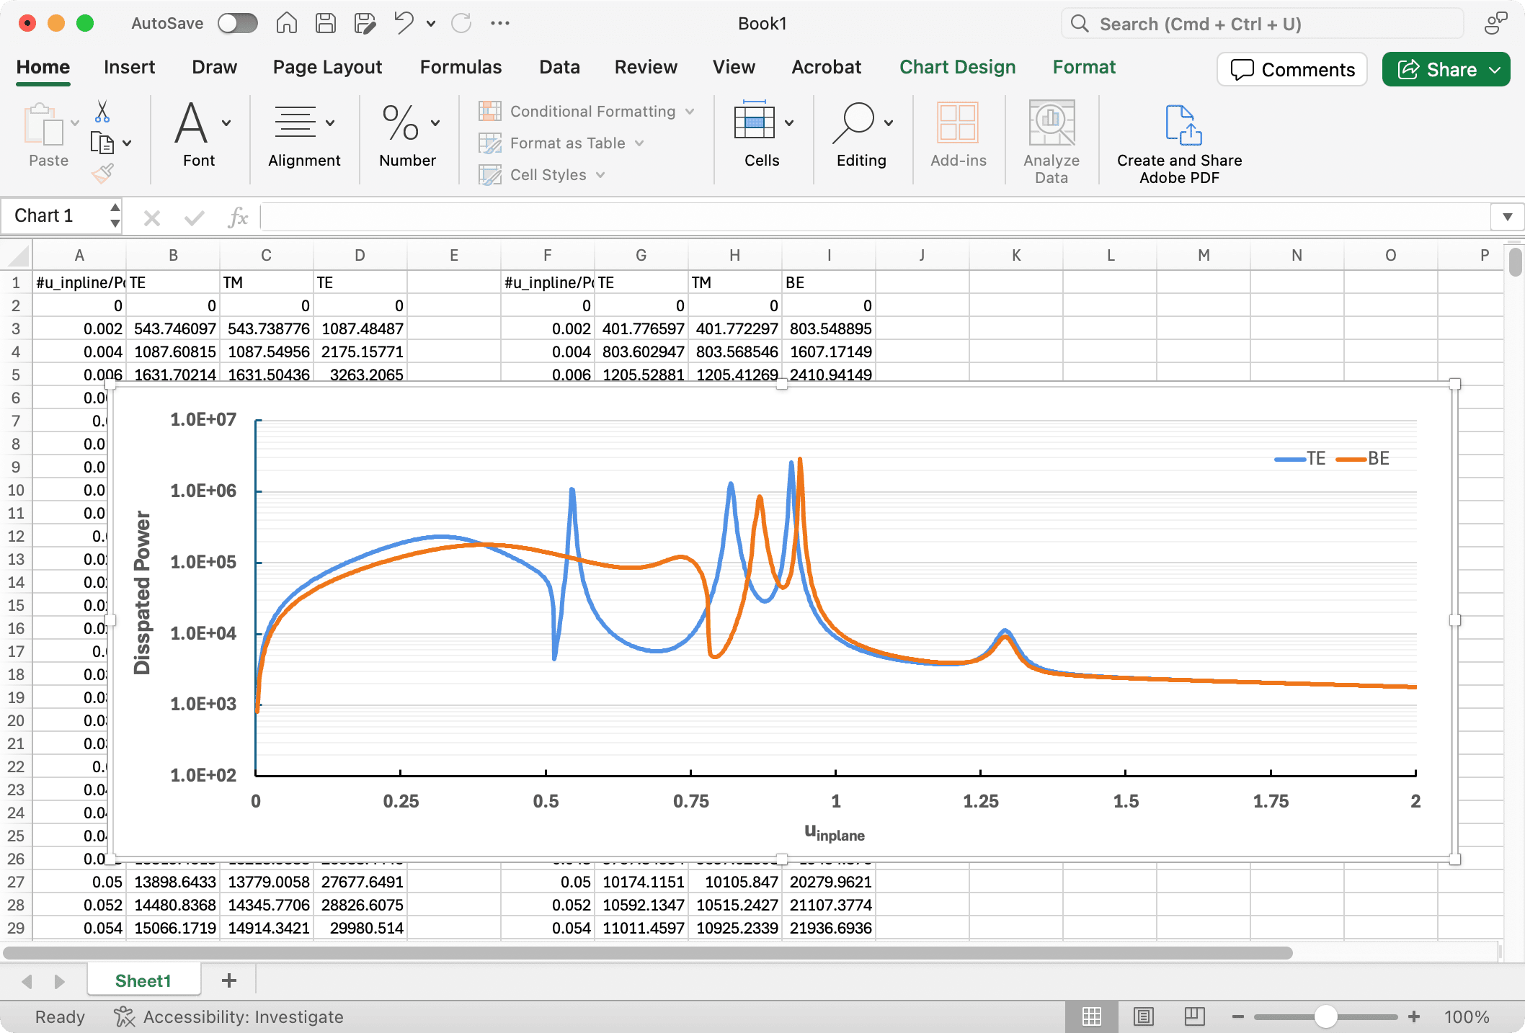Click the formula bar confirm checkmark
Viewport: 1525px width, 1033px height.
(194, 217)
